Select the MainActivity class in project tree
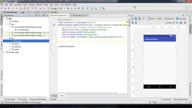The height and width of the screenshot is (108, 192). point(24,30)
